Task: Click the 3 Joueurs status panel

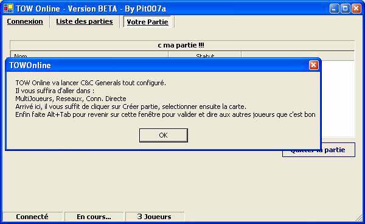Action: tap(155, 217)
